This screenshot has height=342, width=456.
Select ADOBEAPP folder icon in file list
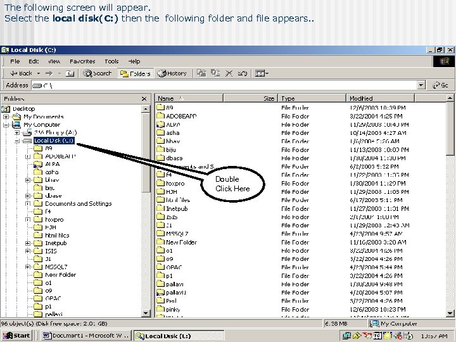click(160, 116)
